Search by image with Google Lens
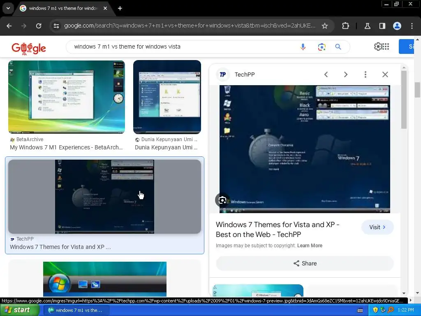The width and height of the screenshot is (421, 316). 322,47
